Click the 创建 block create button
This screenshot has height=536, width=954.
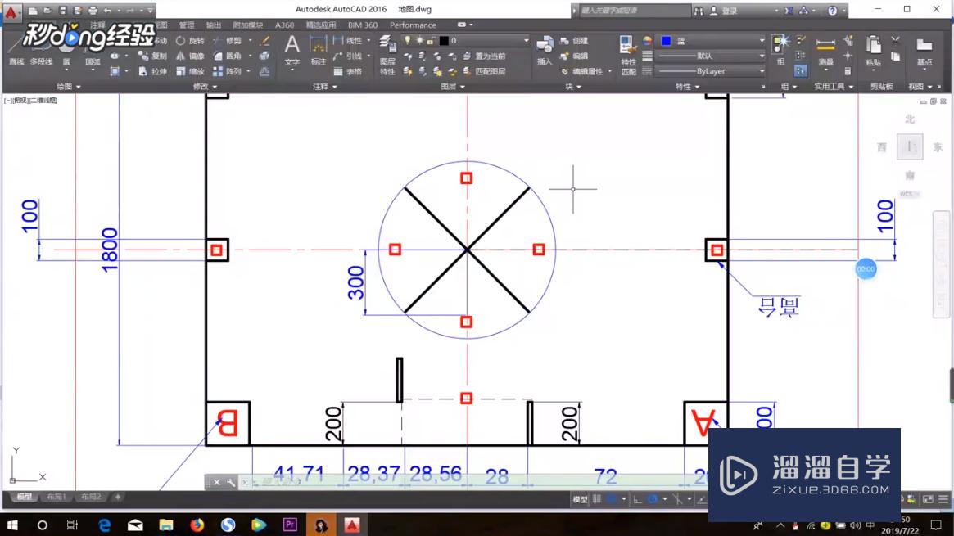(x=579, y=40)
